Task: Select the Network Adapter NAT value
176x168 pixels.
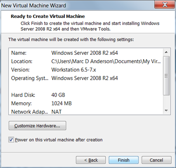Action: pos(56,112)
